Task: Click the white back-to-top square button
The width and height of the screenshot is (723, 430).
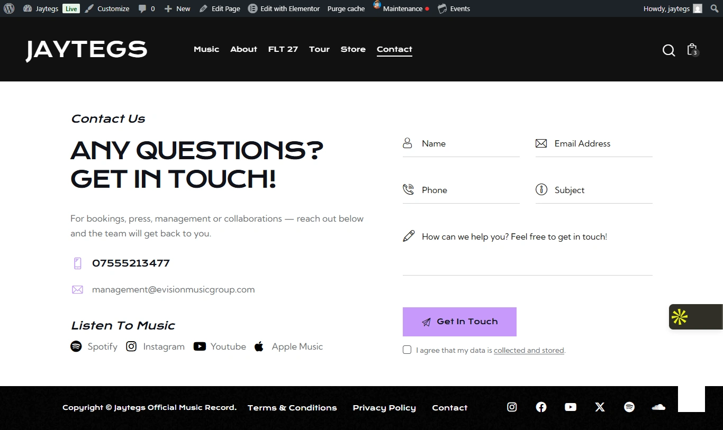Action: [x=691, y=399]
